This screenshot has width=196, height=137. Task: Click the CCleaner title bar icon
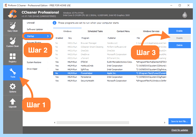(x=6, y=5)
